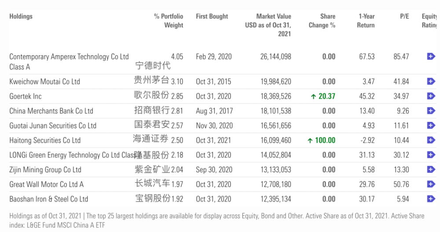Click first bought date Sep 30, 2020

(214, 170)
